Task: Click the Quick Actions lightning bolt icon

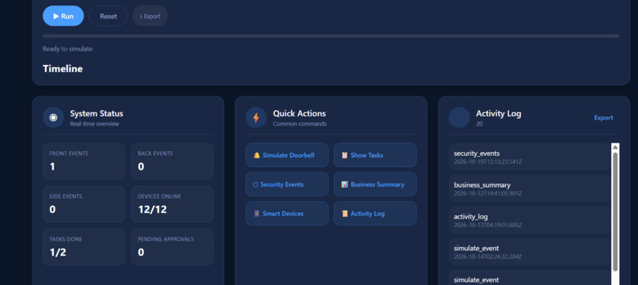Action: click(x=256, y=118)
